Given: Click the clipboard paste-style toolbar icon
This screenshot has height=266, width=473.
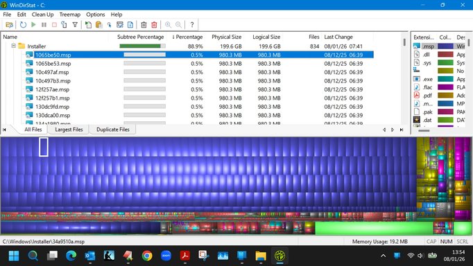Looking at the screenshot, I should 98,25.
